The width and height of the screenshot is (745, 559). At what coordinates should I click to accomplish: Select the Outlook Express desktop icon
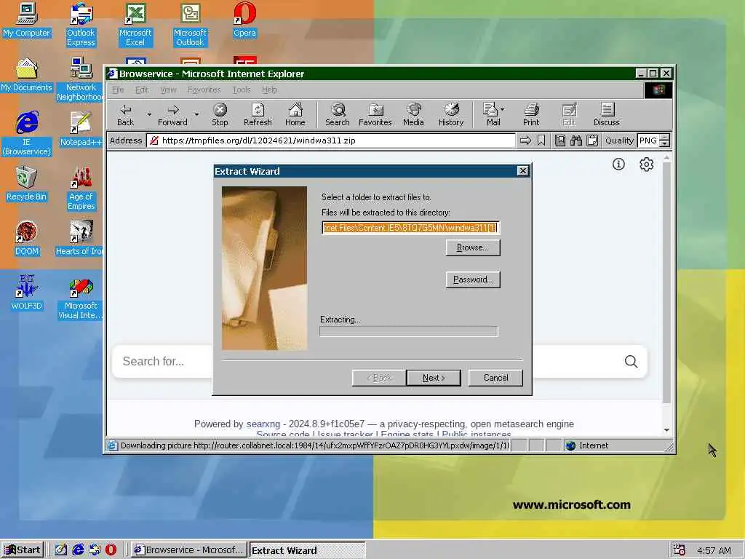click(81, 25)
